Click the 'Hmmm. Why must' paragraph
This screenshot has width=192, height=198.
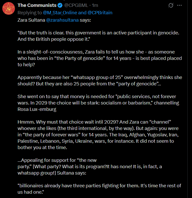click(x=98, y=135)
